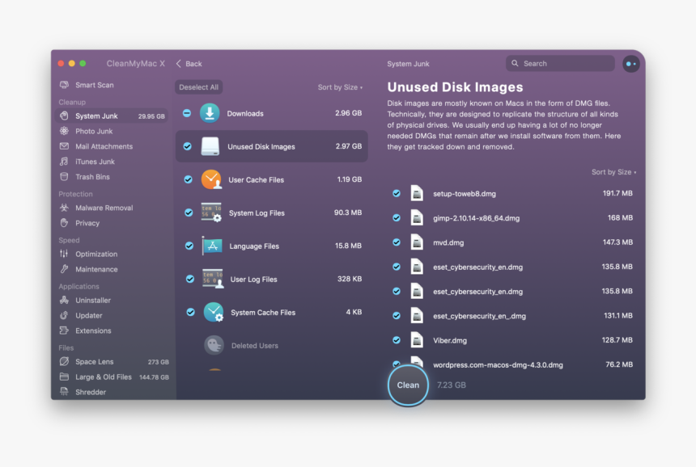This screenshot has width=696, height=467.
Task: Click the 168 MB size of gimp file
Action: click(620, 217)
